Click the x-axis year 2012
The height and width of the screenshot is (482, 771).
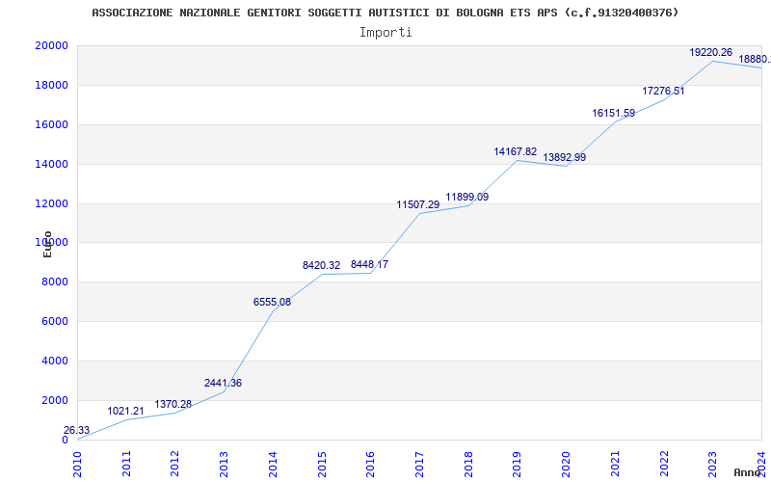(x=175, y=465)
